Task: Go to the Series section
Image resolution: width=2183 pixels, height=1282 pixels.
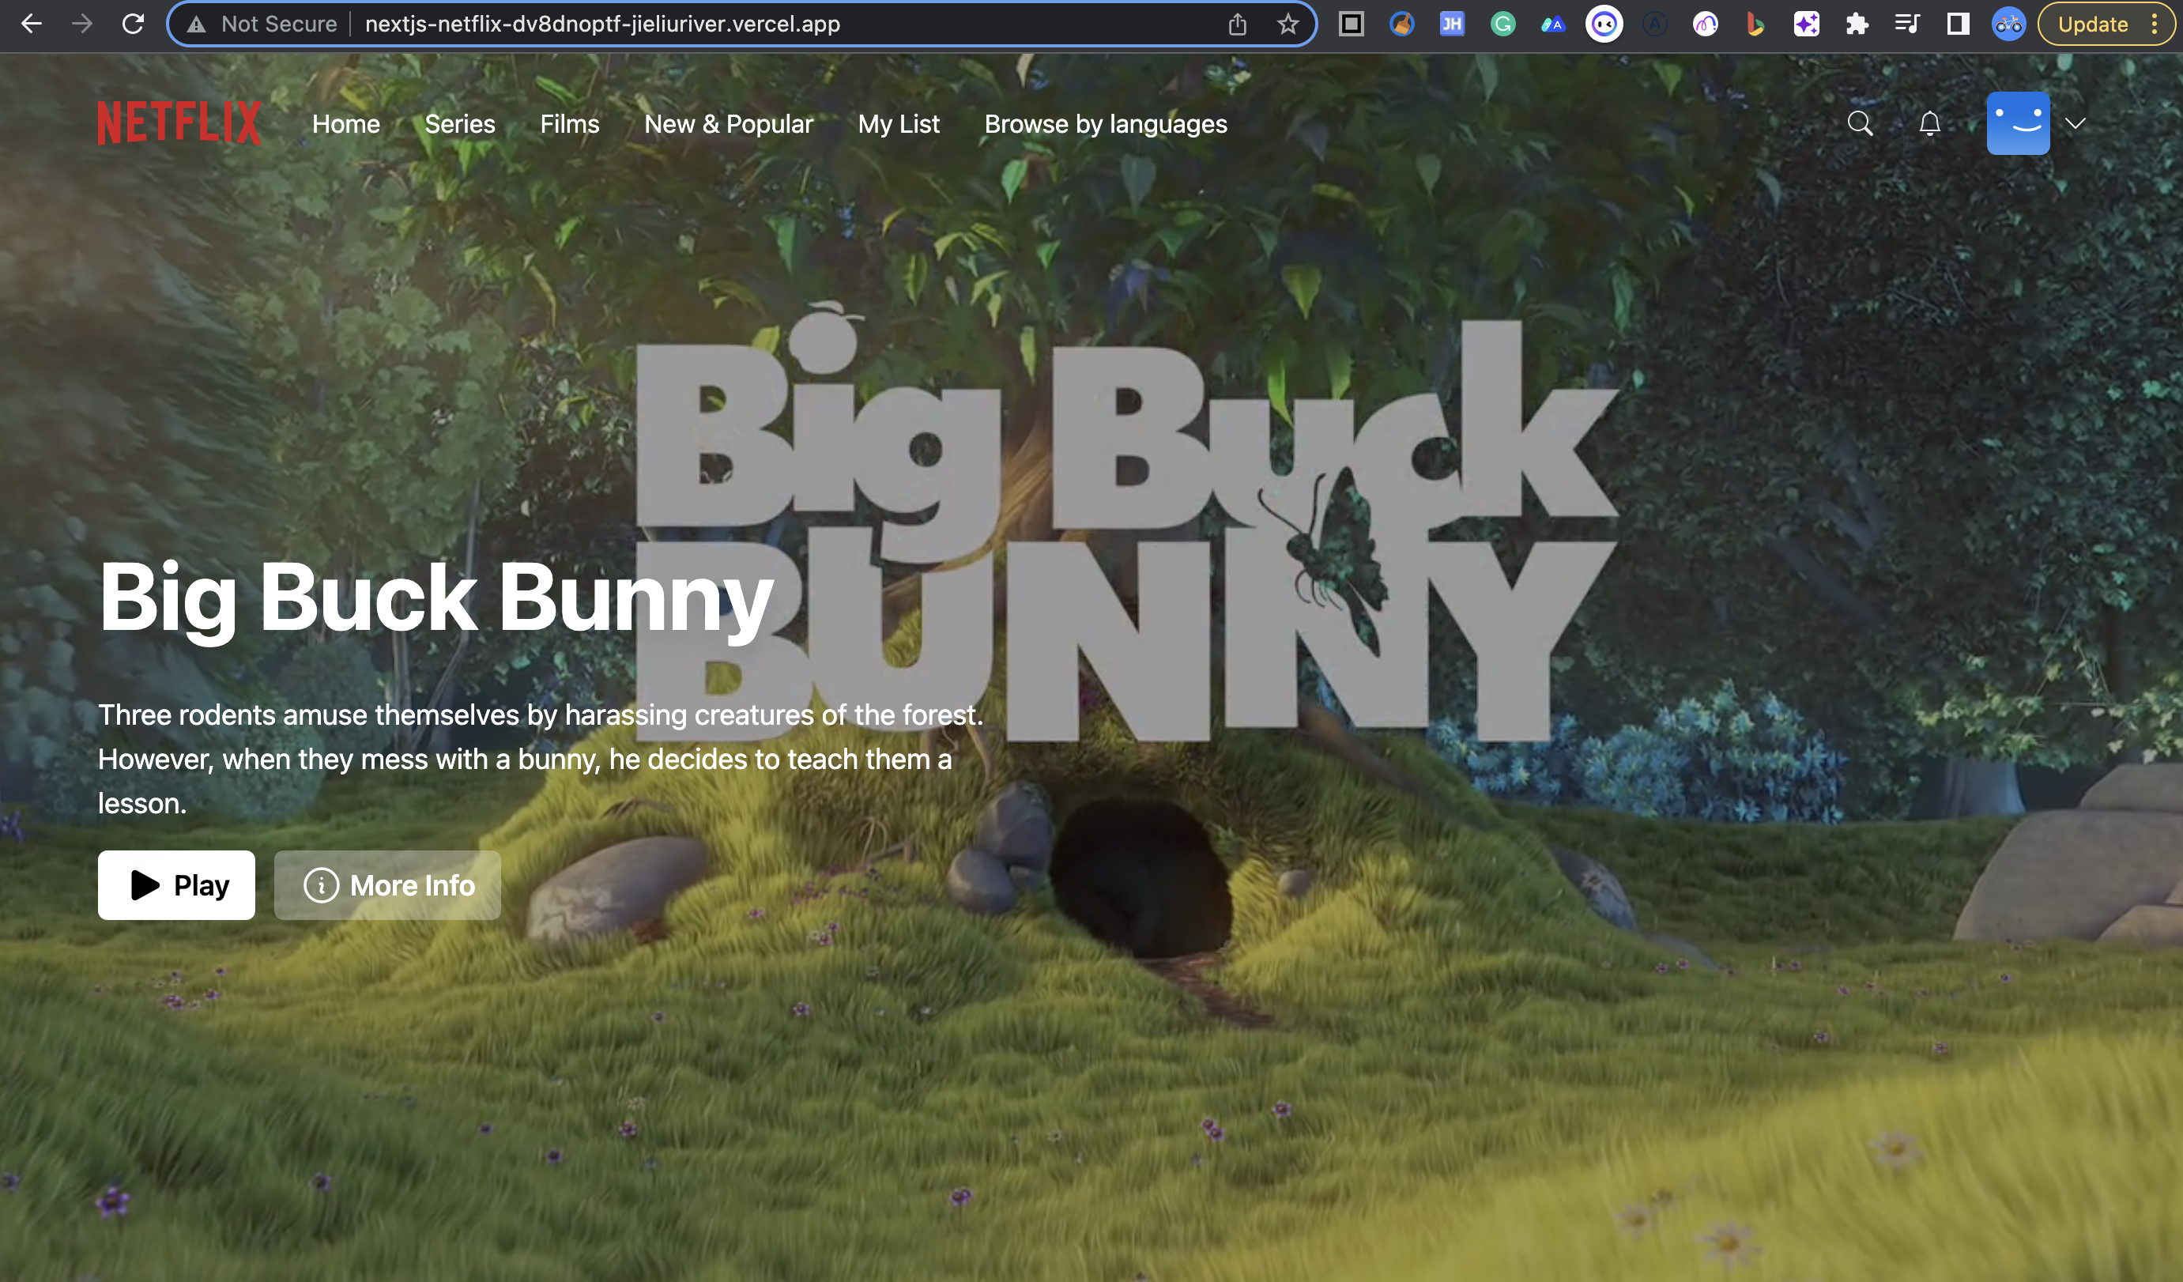Action: pyautogui.click(x=460, y=124)
